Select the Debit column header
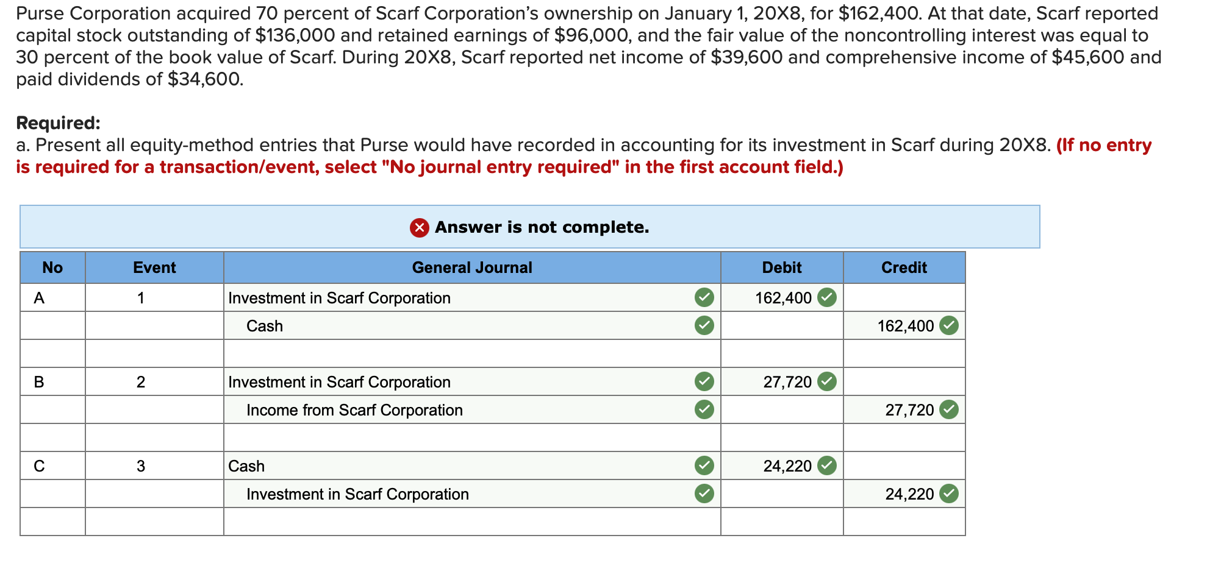 click(782, 267)
